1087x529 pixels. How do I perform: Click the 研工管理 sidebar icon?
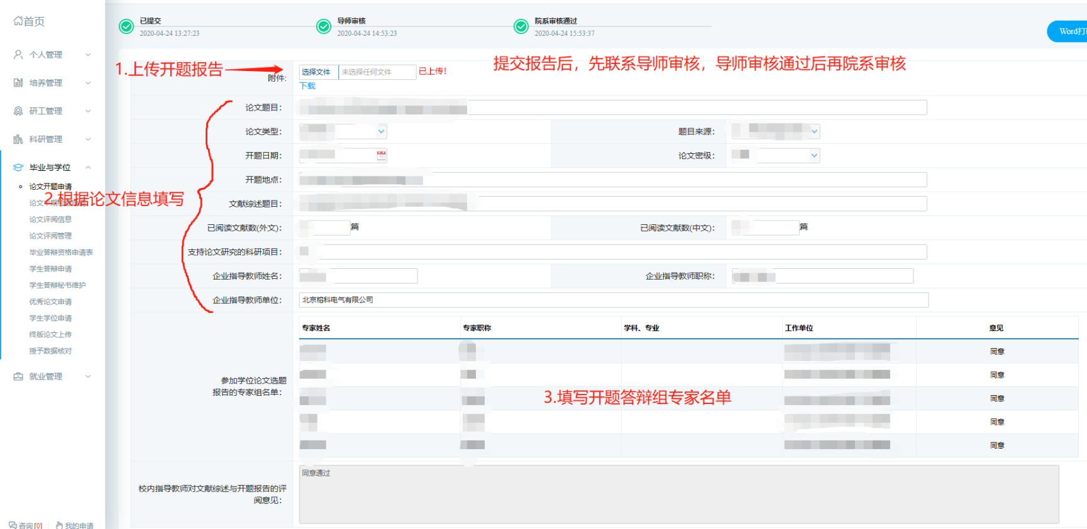click(x=18, y=111)
